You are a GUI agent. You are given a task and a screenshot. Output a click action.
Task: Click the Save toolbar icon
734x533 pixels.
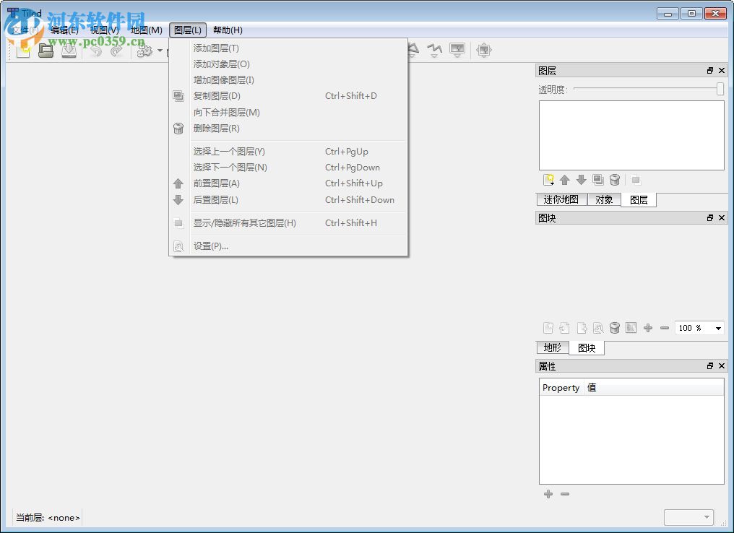point(69,51)
